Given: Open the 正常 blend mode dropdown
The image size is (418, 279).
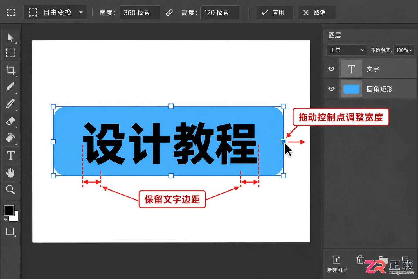Looking at the screenshot, I should tap(347, 50).
